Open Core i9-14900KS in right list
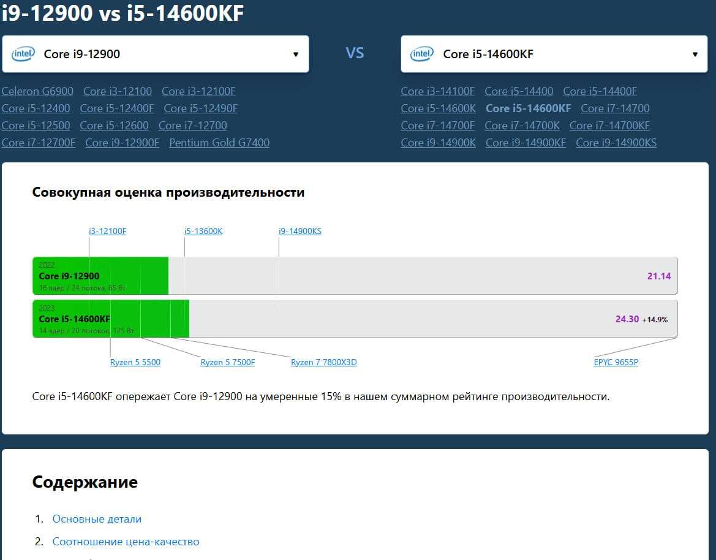The height and width of the screenshot is (560, 716). tap(616, 143)
